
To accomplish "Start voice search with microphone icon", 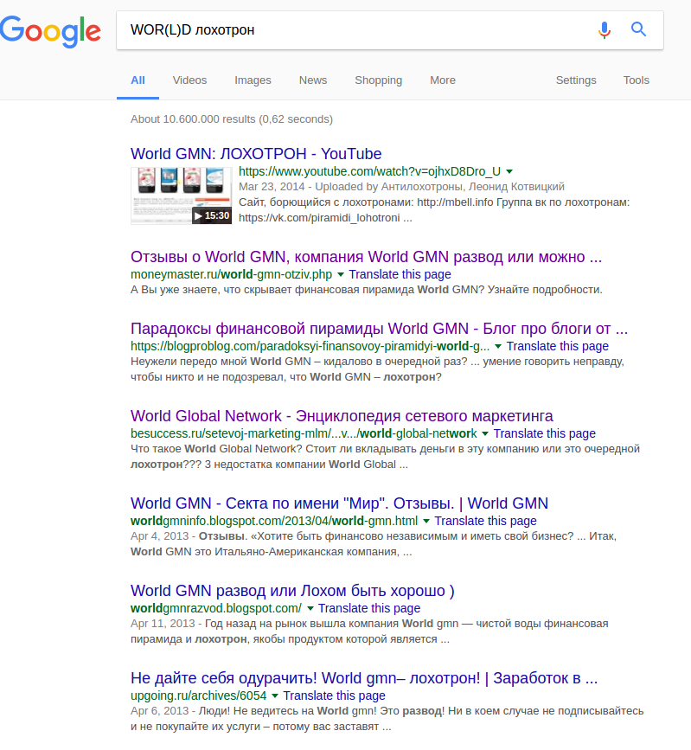I will (605, 29).
